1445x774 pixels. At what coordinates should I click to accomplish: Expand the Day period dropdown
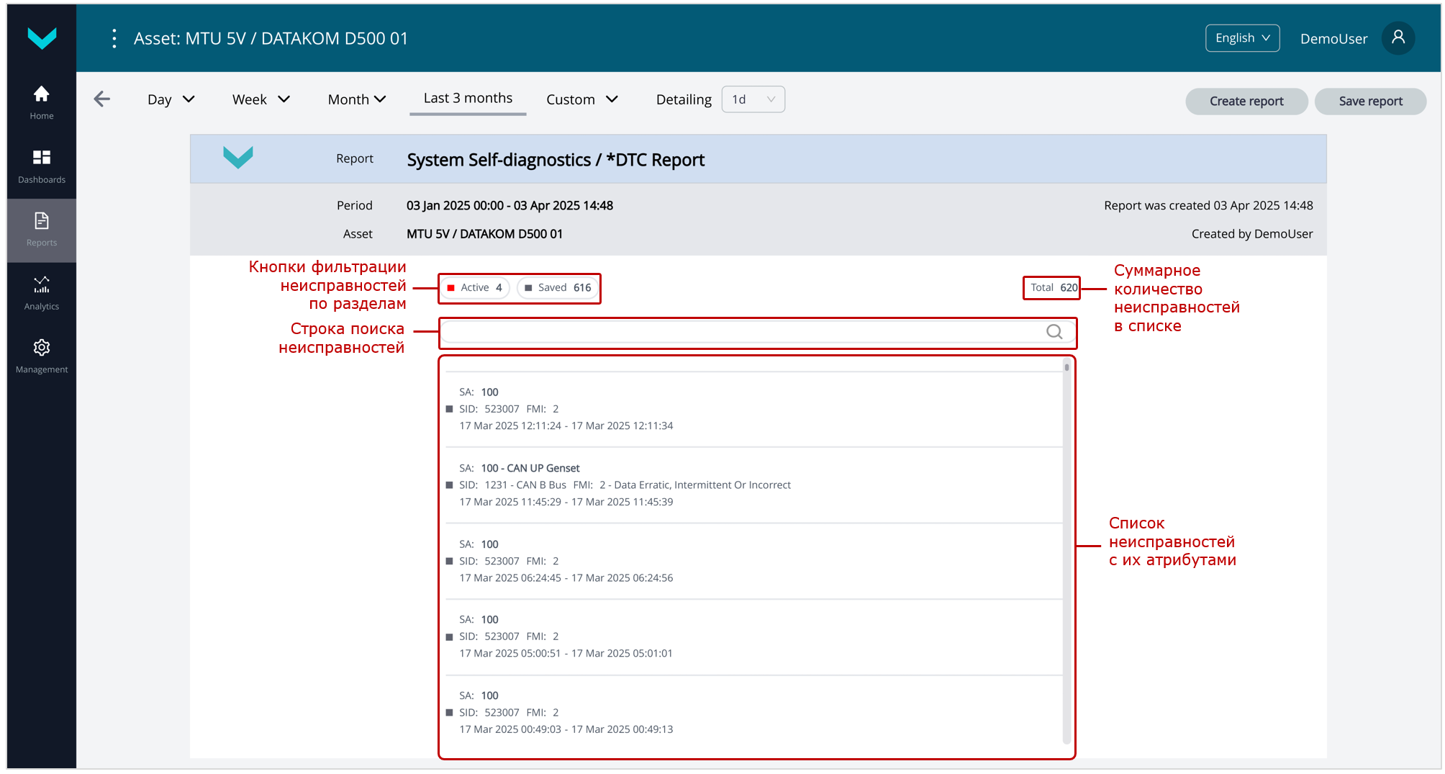pos(171,99)
